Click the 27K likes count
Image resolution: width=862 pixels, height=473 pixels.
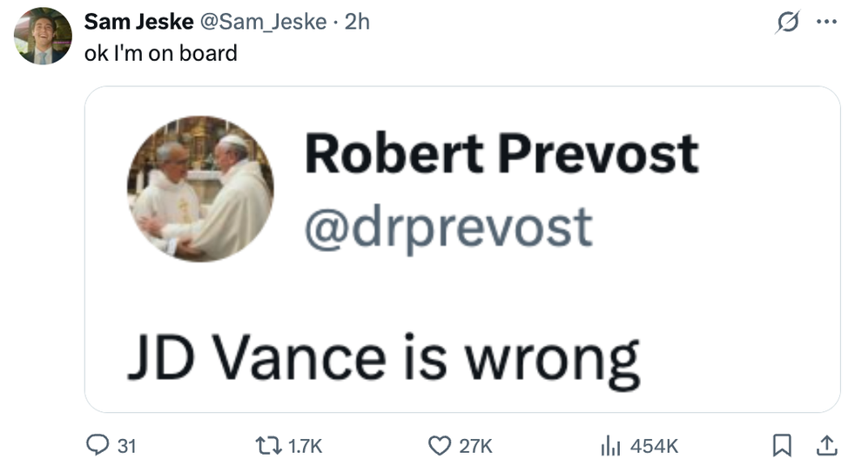click(x=475, y=446)
